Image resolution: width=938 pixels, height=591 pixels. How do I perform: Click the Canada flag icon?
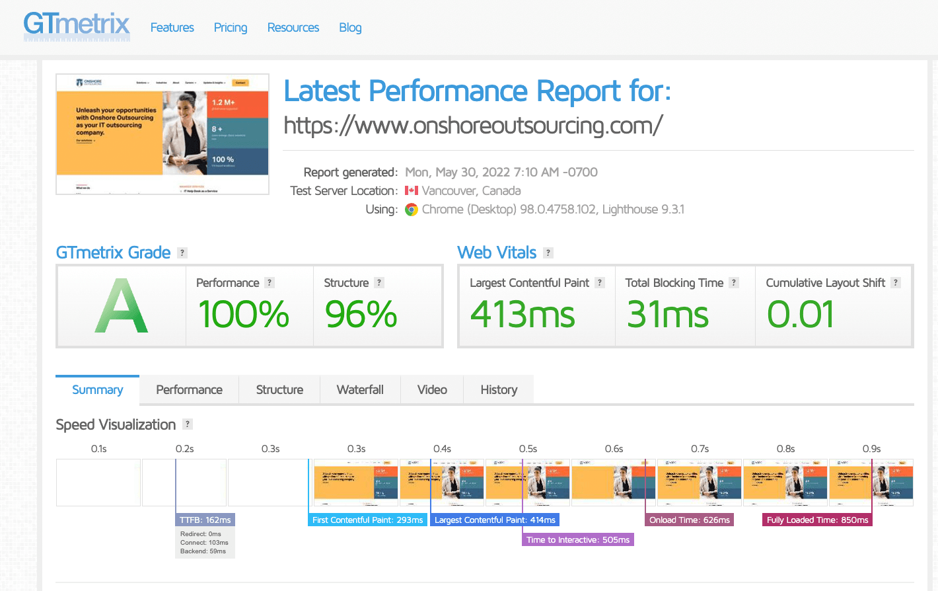(412, 190)
